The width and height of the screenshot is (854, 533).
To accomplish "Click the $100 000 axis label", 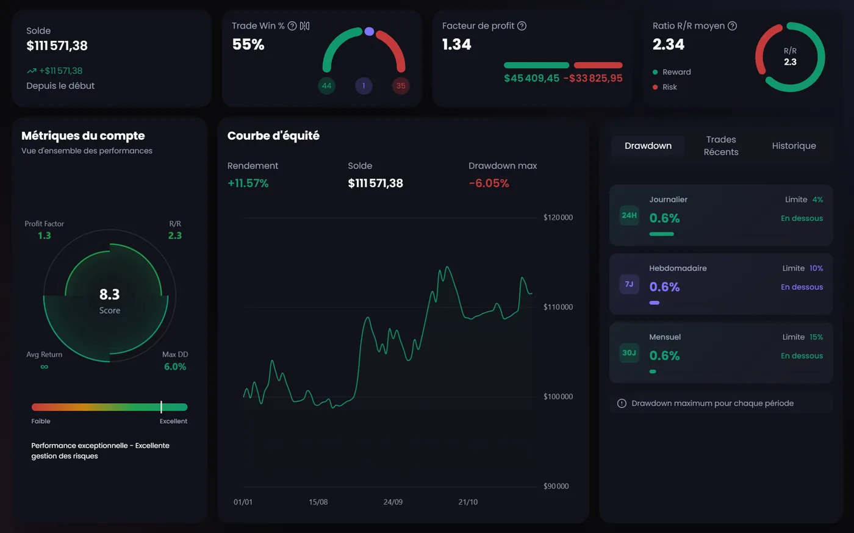I will pos(558,397).
